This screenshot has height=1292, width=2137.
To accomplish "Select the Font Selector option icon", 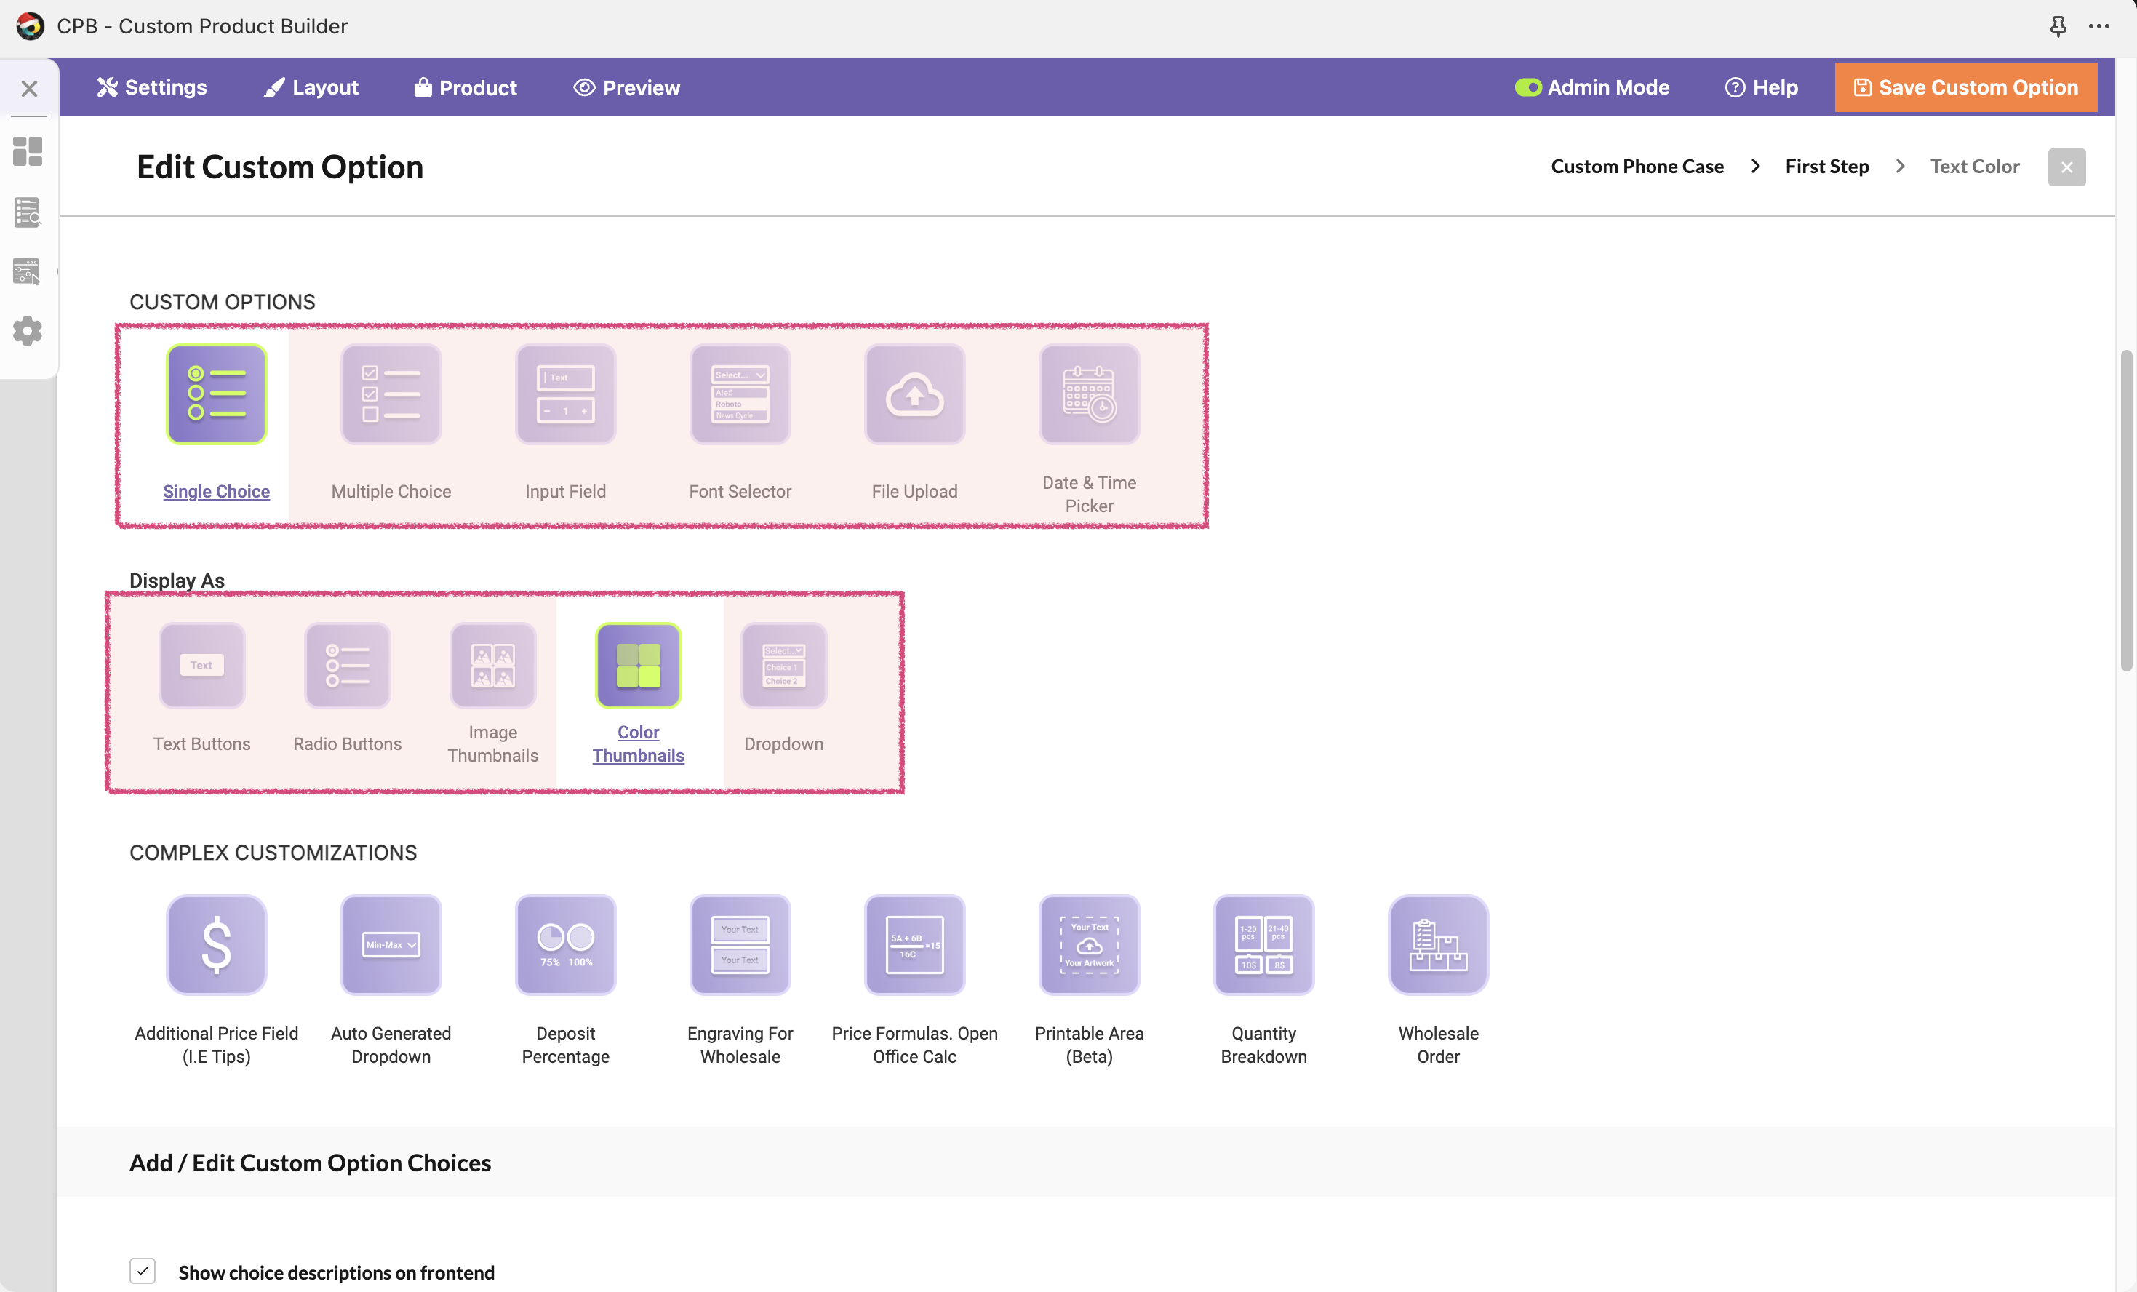I will click(x=740, y=394).
